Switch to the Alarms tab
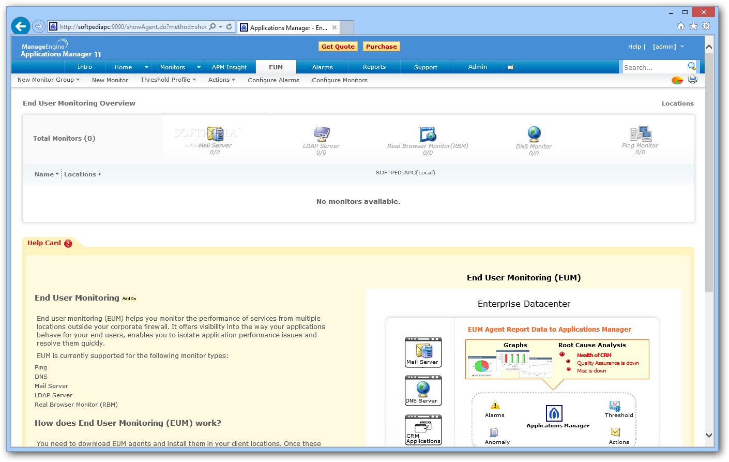This screenshot has width=729, height=462. 323,67
